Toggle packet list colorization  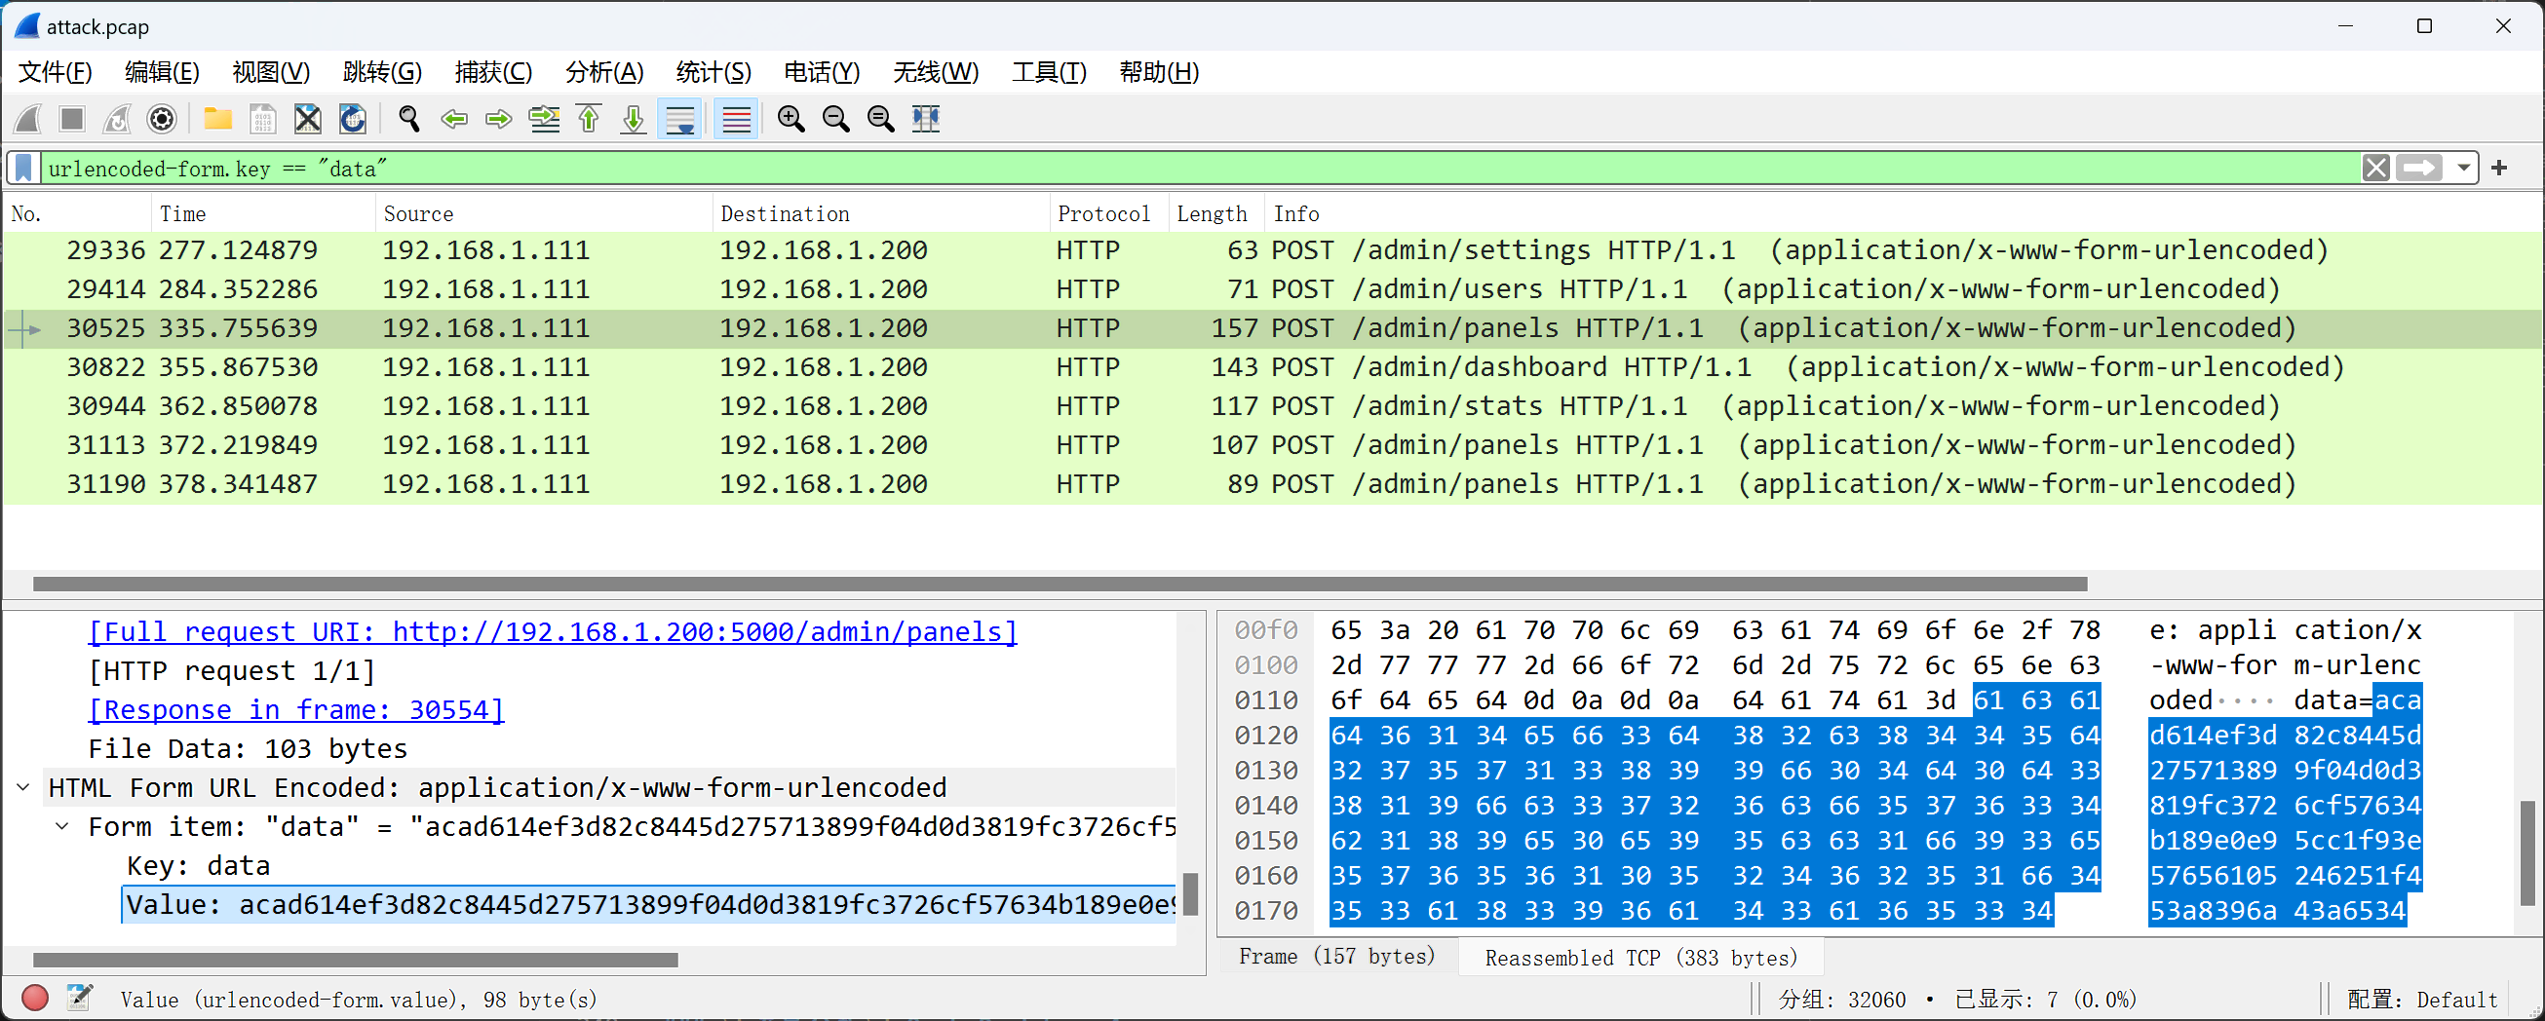click(736, 120)
